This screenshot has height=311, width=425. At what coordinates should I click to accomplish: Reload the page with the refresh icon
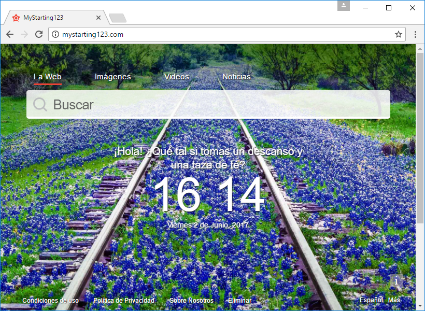click(x=39, y=34)
